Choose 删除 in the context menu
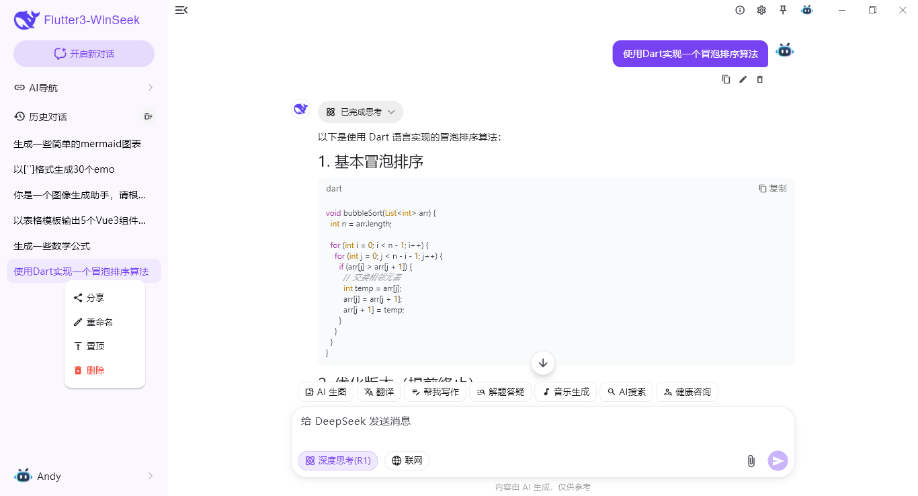The image size is (918, 496). (95, 370)
